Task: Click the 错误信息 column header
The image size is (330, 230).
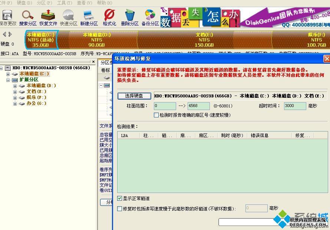Action: (x=270, y=136)
